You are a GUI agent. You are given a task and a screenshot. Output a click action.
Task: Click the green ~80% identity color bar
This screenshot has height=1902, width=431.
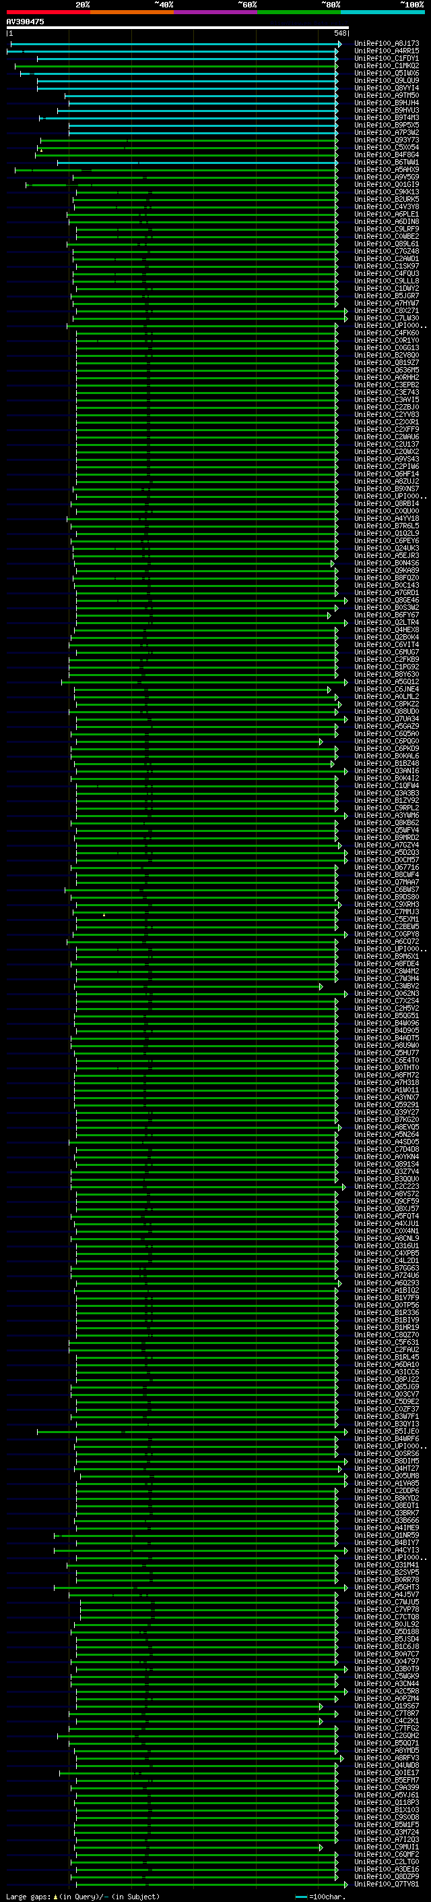pos(299,12)
